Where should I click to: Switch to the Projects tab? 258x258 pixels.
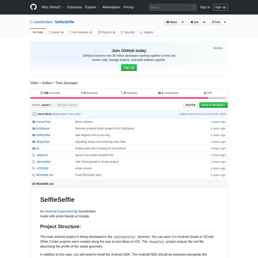107,32
